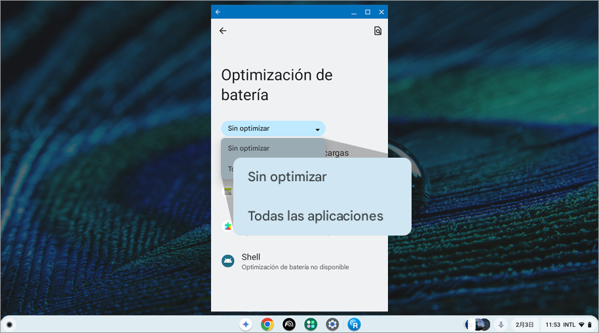Open the blue R app on shelf
Viewport: 599px width, 333px height.
pos(354,324)
